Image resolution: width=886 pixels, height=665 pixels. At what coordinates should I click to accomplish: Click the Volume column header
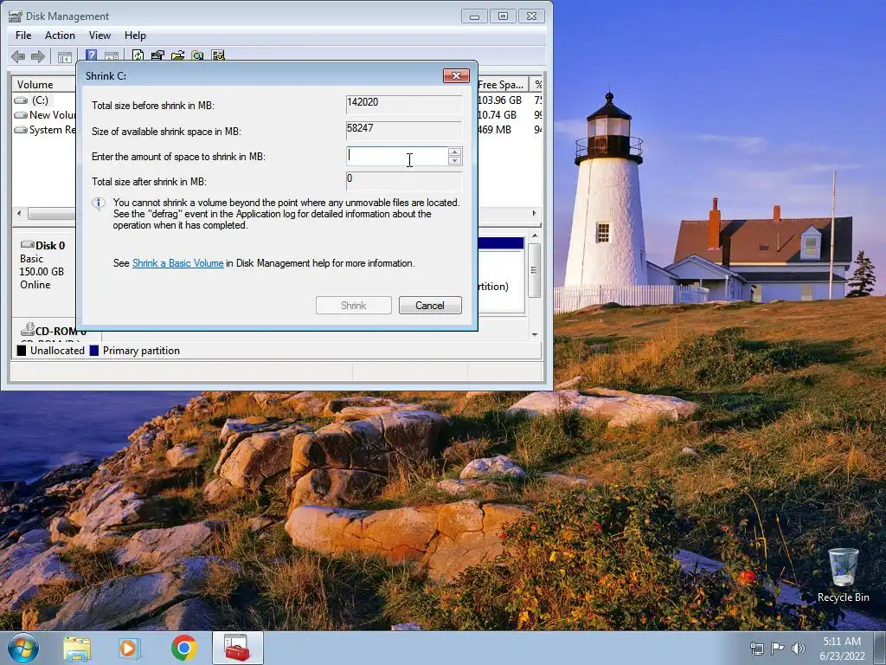tap(44, 84)
